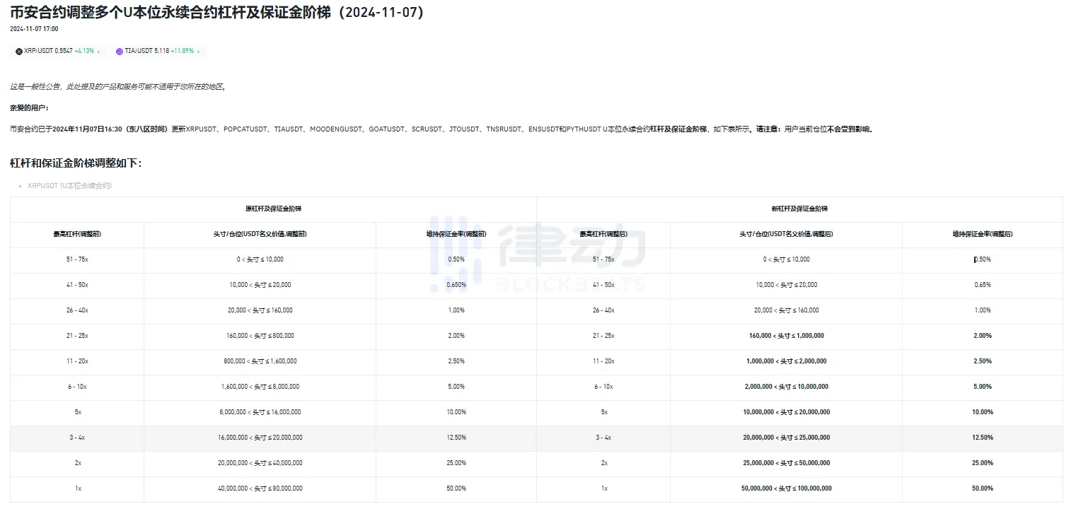
Task: Click column header 维持保证金率(调整后)
Action: tap(983, 234)
